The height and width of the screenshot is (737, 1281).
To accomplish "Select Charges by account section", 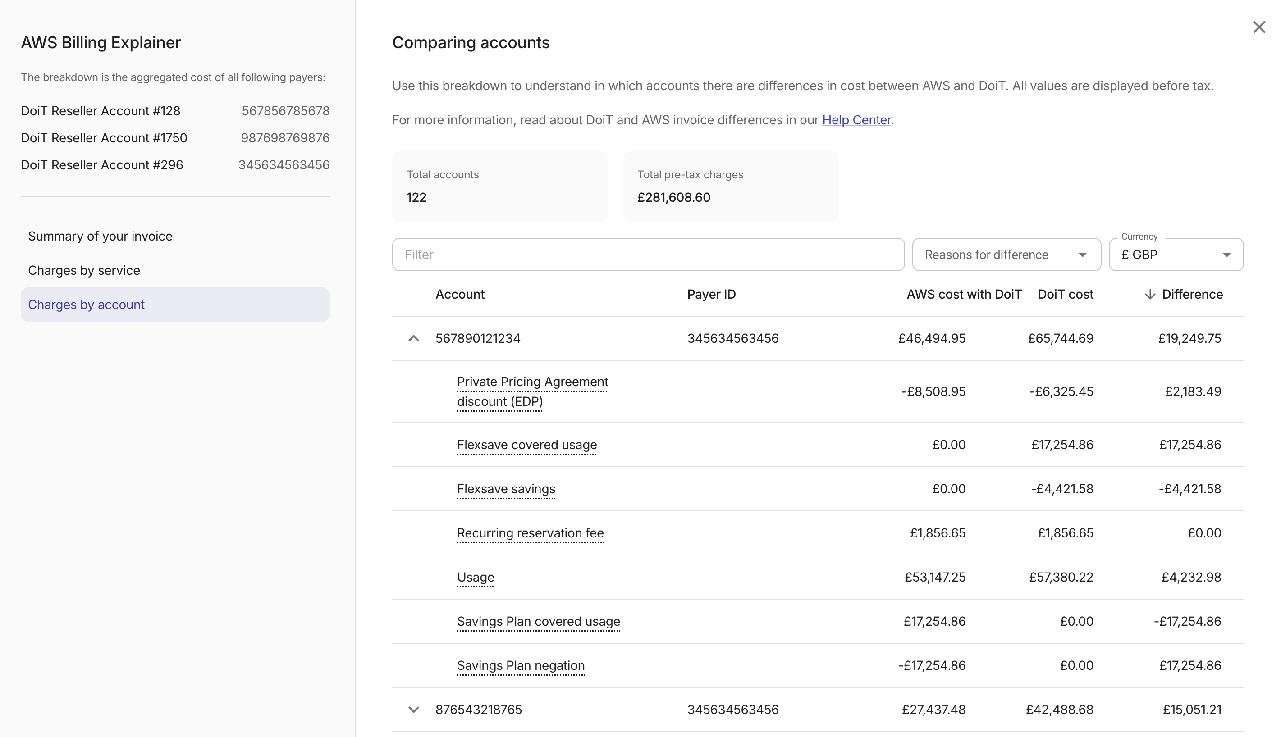I will [x=175, y=305].
